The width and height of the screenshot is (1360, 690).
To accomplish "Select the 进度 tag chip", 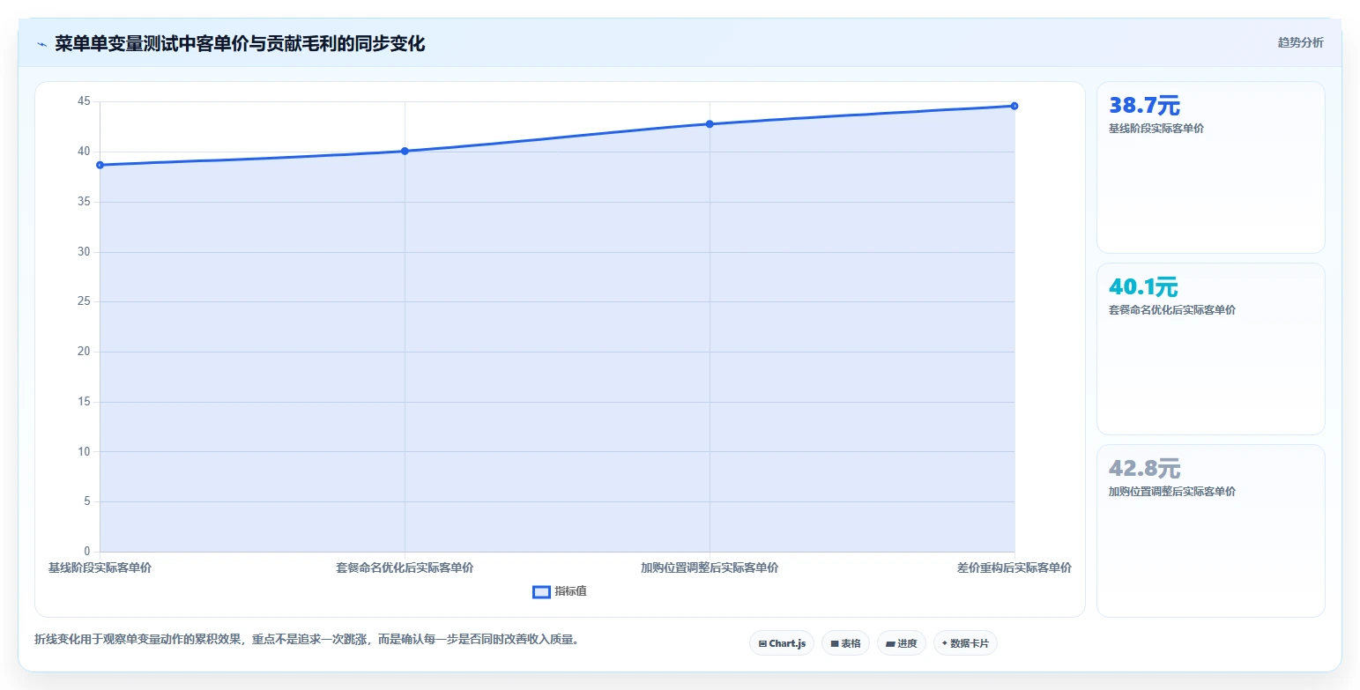I will click(x=902, y=643).
